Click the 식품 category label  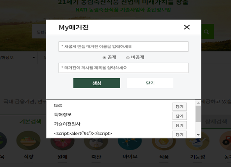164,157
